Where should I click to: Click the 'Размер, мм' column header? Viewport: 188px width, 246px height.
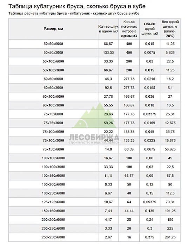[53, 29]
